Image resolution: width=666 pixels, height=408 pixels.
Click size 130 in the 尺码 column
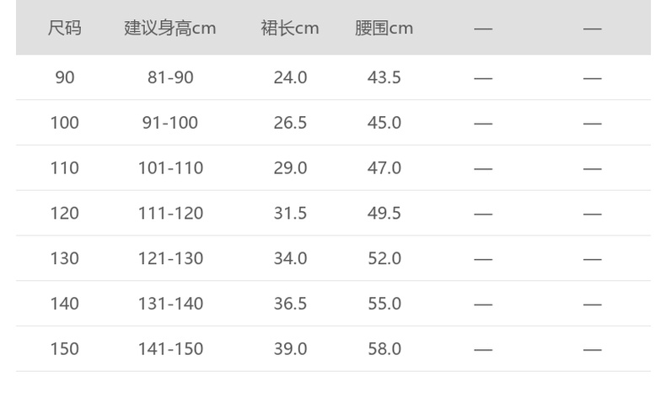[x=64, y=258]
